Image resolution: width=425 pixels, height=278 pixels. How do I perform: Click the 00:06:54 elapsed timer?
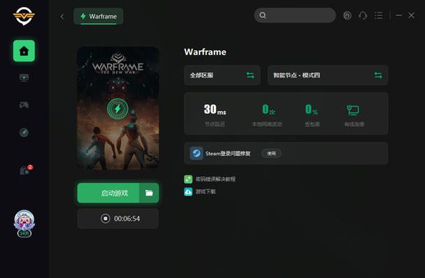[x=127, y=219]
